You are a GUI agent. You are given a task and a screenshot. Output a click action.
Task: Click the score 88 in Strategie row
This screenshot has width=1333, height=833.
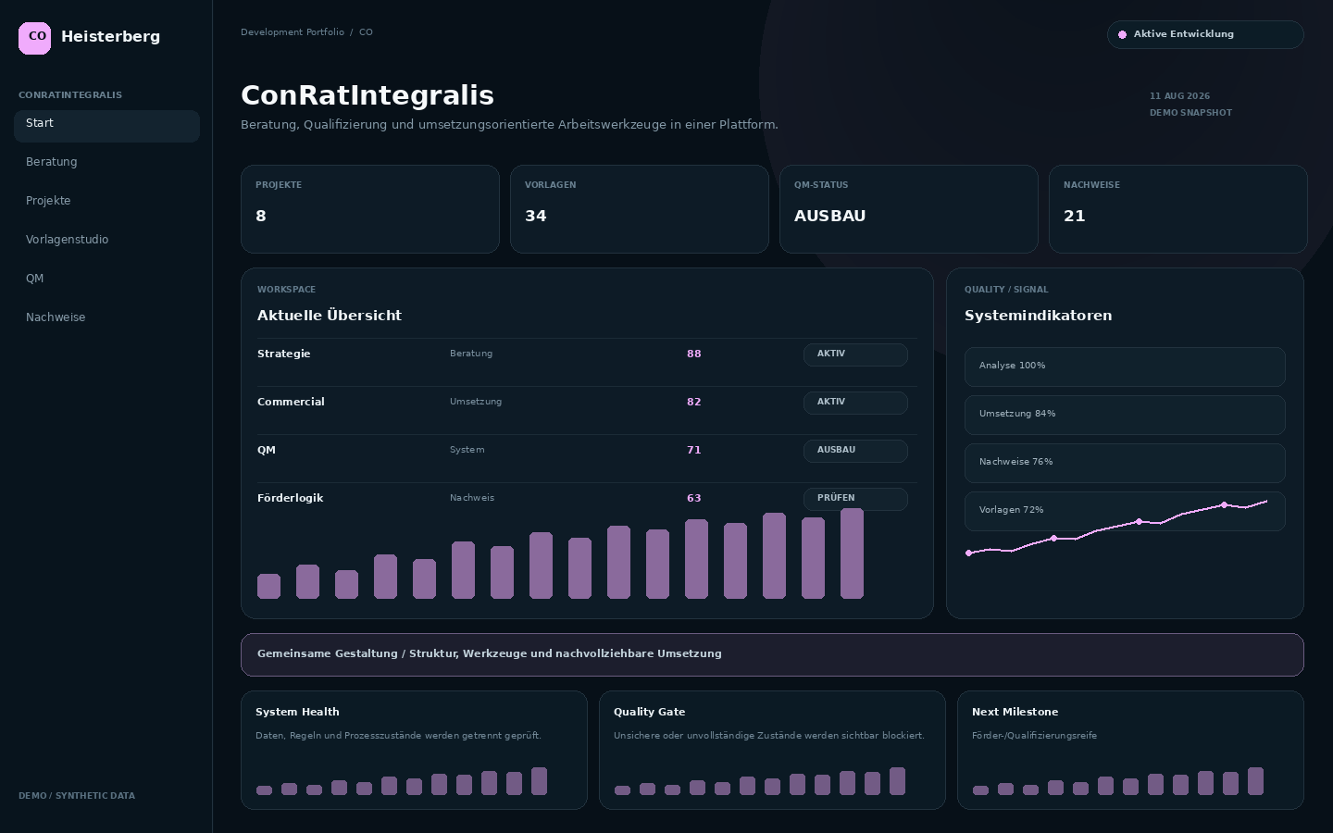click(x=694, y=354)
